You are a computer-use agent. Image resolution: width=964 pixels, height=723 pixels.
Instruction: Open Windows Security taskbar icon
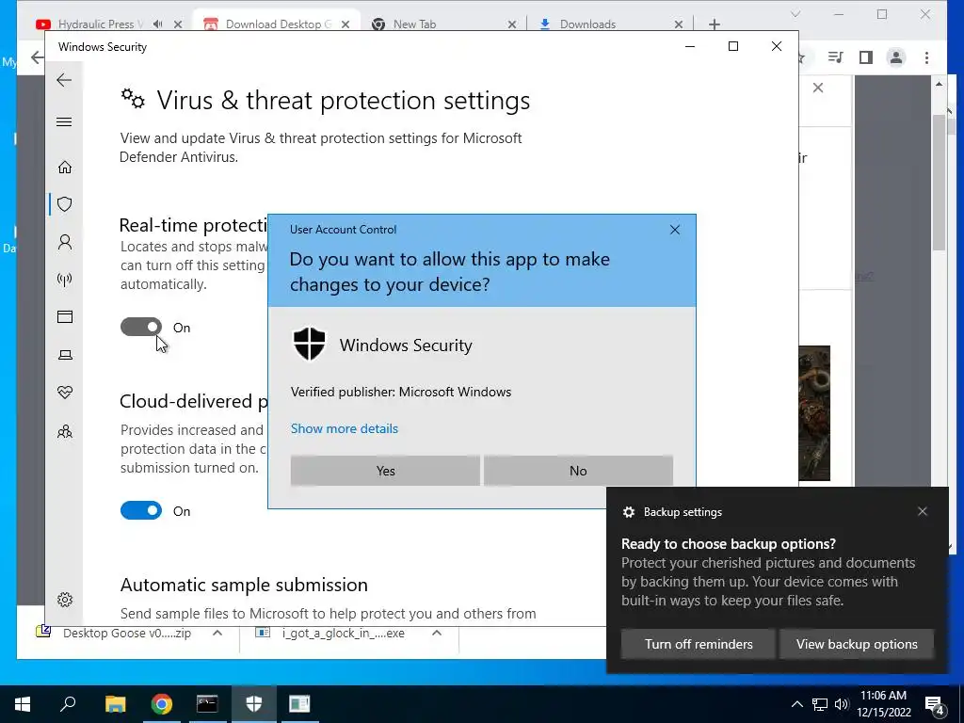253,704
